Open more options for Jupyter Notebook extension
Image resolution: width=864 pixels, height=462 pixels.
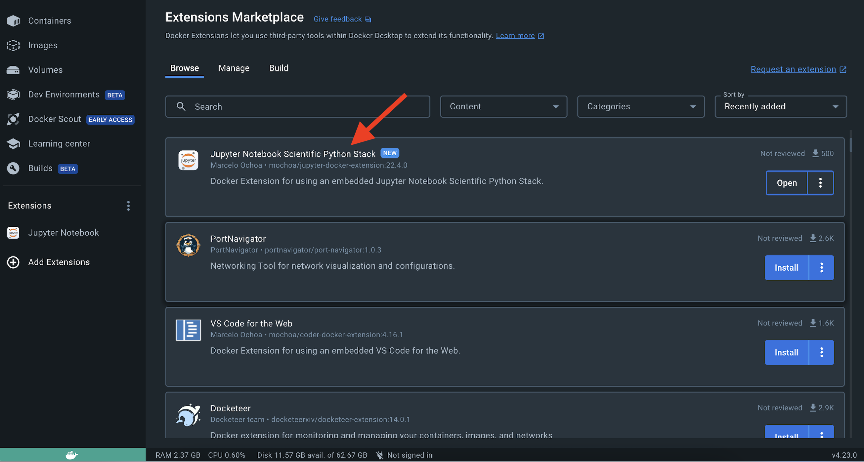(820, 183)
